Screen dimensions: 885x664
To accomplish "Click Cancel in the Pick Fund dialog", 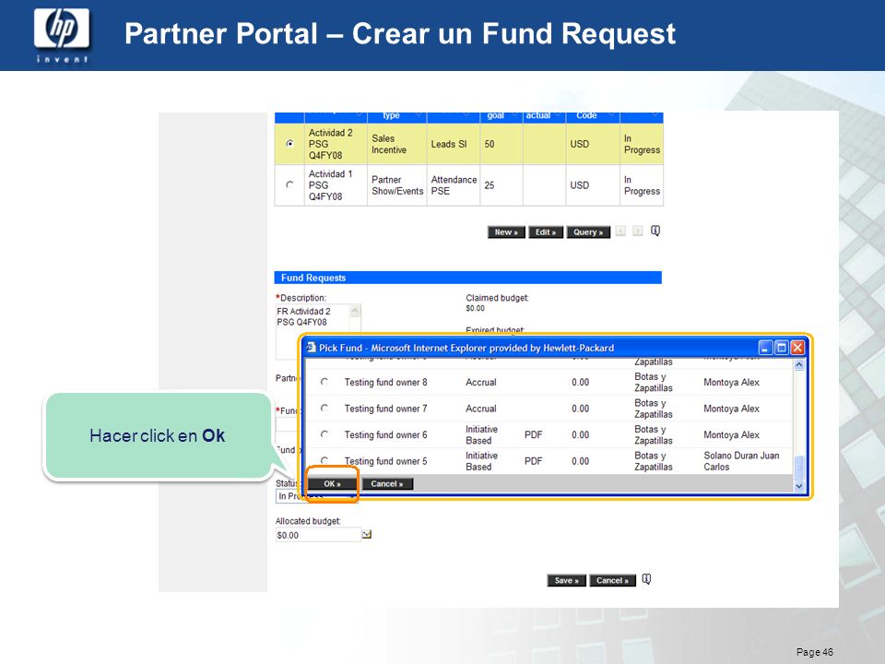I will (386, 484).
